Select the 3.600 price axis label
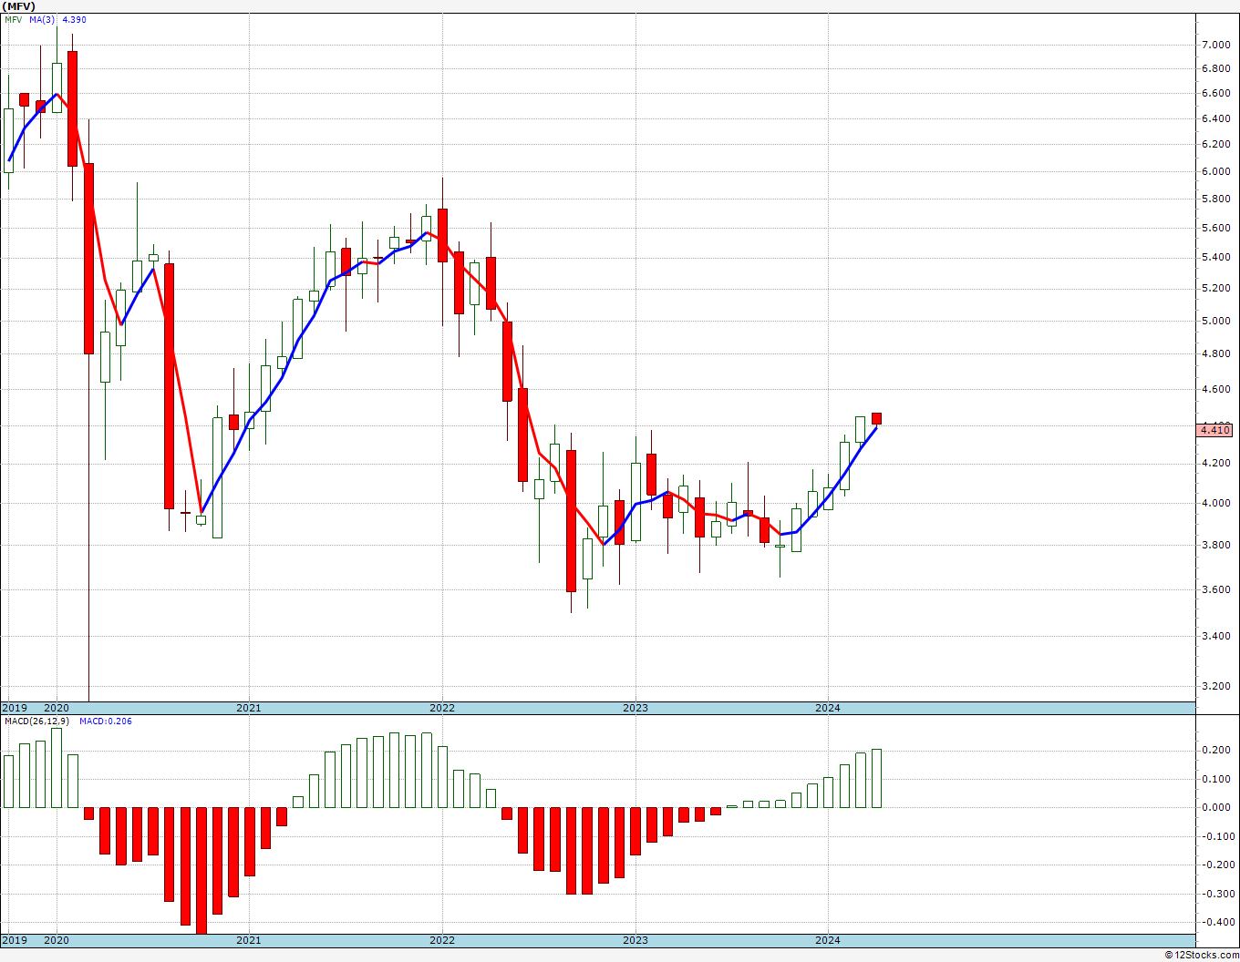 click(x=1214, y=589)
